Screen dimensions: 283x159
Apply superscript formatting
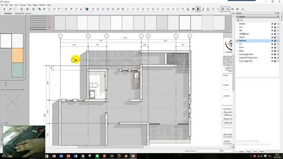(x=213, y=9)
